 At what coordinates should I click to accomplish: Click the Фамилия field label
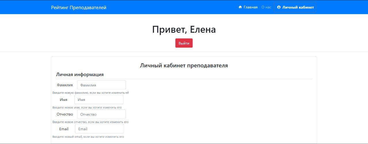(65, 85)
